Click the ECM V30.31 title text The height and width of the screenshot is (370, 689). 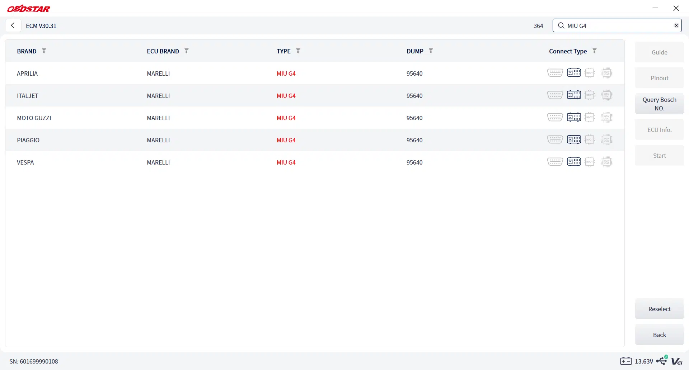coord(41,26)
